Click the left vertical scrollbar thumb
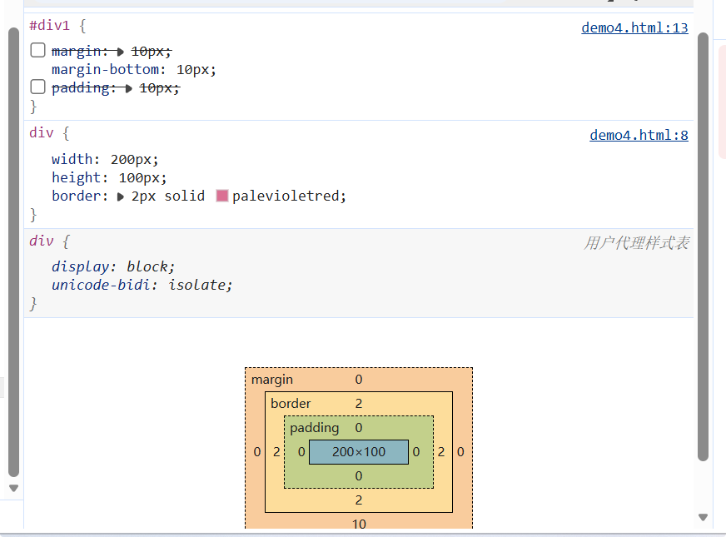Image resolution: width=726 pixels, height=537 pixels. click(x=14, y=252)
